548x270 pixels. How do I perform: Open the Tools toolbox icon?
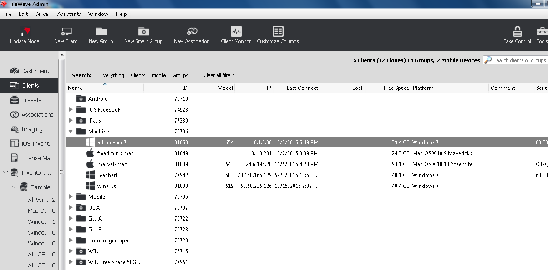(542, 32)
